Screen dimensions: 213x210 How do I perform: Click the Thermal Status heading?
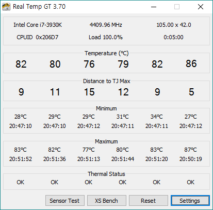[x=106, y=174]
